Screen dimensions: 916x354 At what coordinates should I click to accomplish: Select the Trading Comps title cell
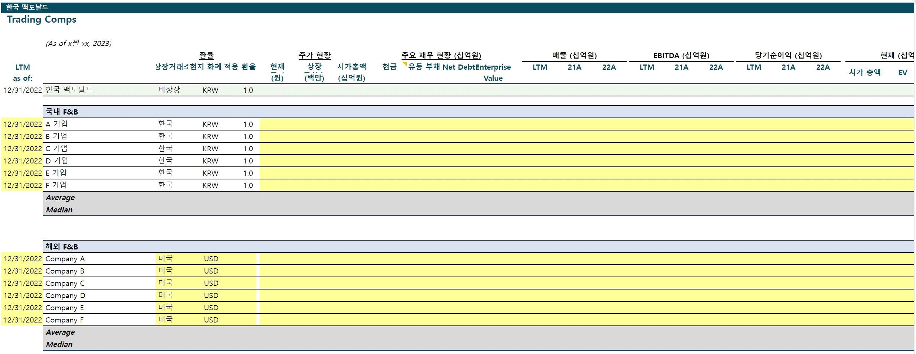[x=42, y=20]
